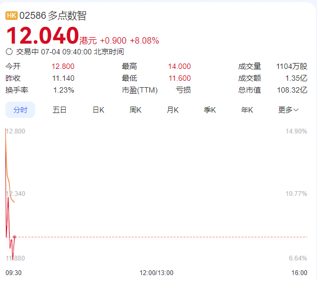
Task: Click the 今开 value 12.800
Action: pyautogui.click(x=63, y=66)
